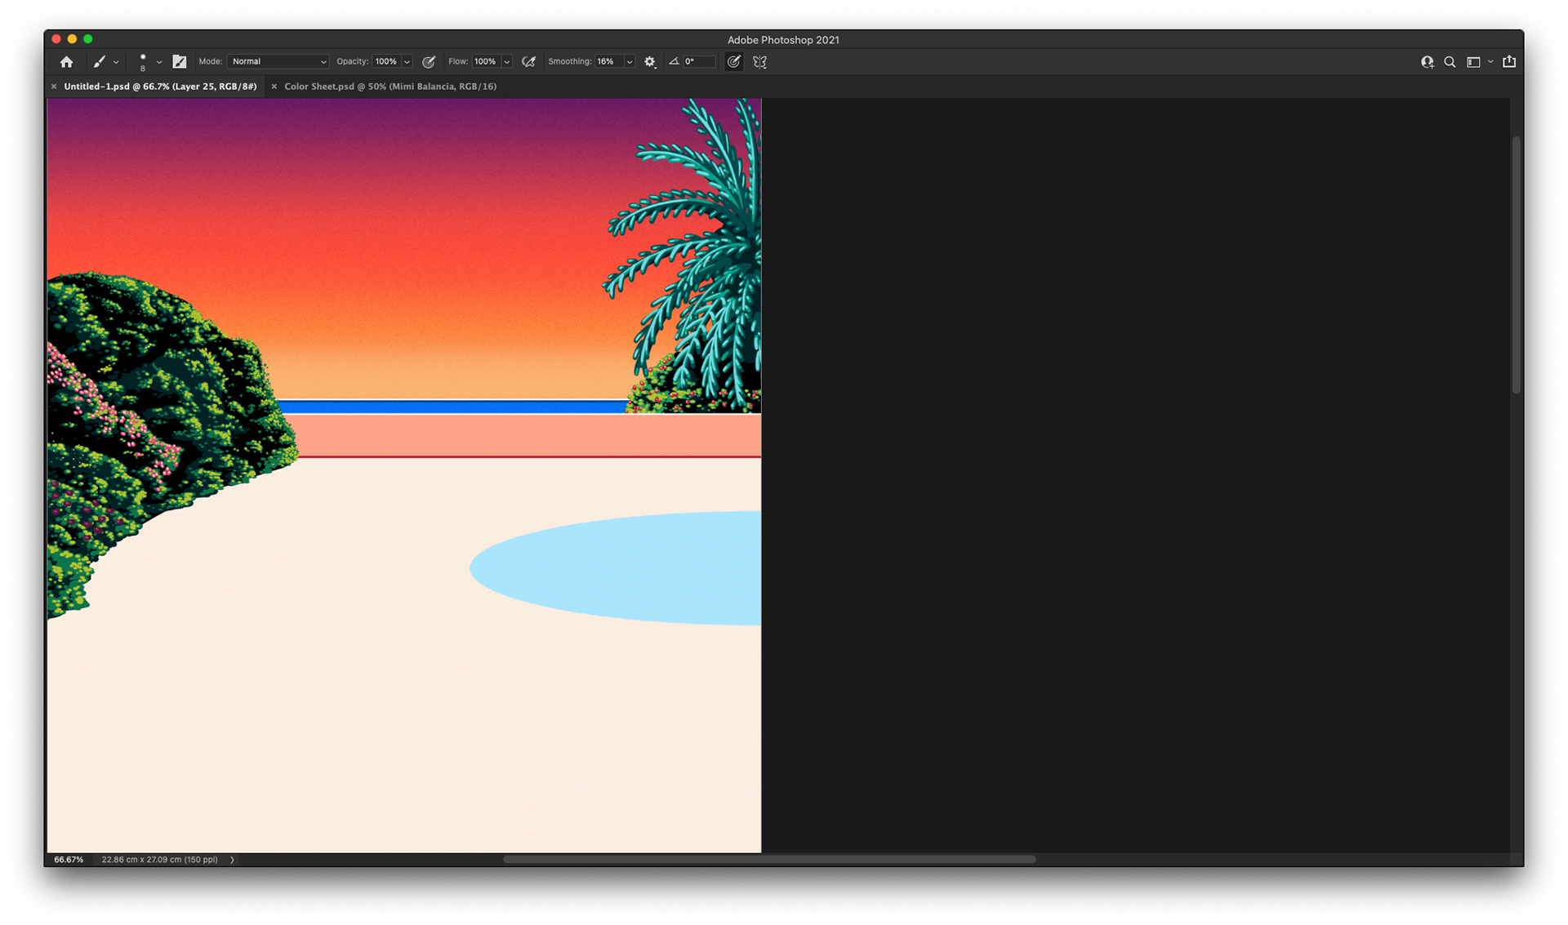Expand the Opacity slider dropdown arrow
The width and height of the screenshot is (1568, 925).
pyautogui.click(x=407, y=62)
